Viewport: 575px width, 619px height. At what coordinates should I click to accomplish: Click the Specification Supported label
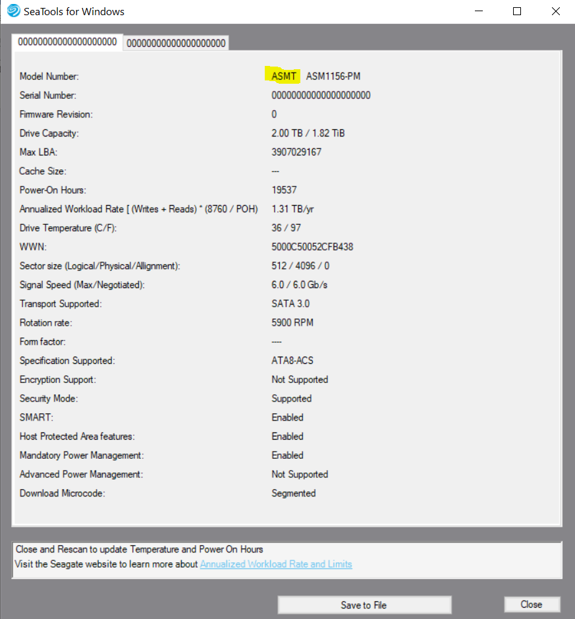point(67,361)
